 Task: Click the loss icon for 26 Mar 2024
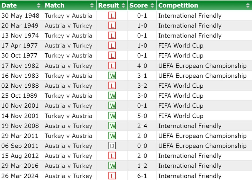112,176
